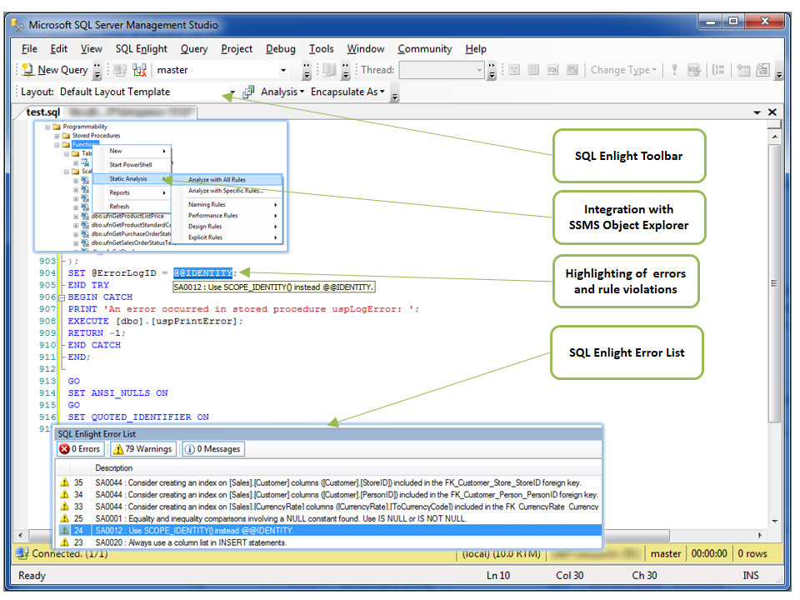Open the Tools menu
Screen dimensions: 800x600
(321, 49)
